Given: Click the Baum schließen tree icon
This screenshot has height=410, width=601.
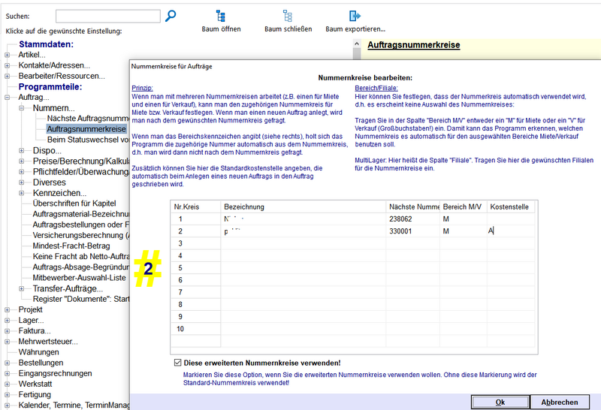Looking at the screenshot, I should pyautogui.click(x=288, y=16).
